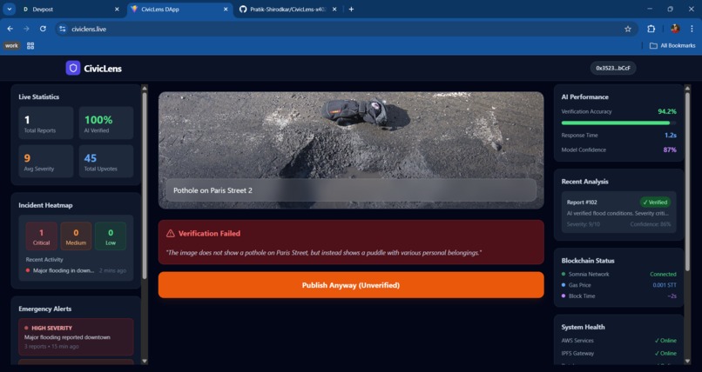This screenshot has width=702, height=372.
Task: Click the Gas Price 0.001 STT value
Action: [x=665, y=285]
